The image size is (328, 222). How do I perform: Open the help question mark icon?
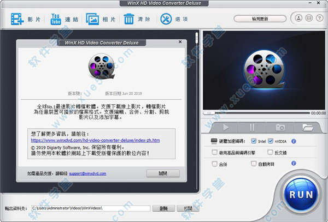click(319, 18)
